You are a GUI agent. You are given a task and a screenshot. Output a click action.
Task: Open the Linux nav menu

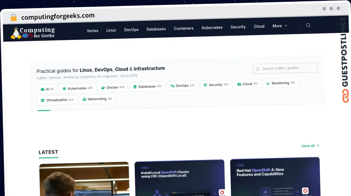coord(111,30)
